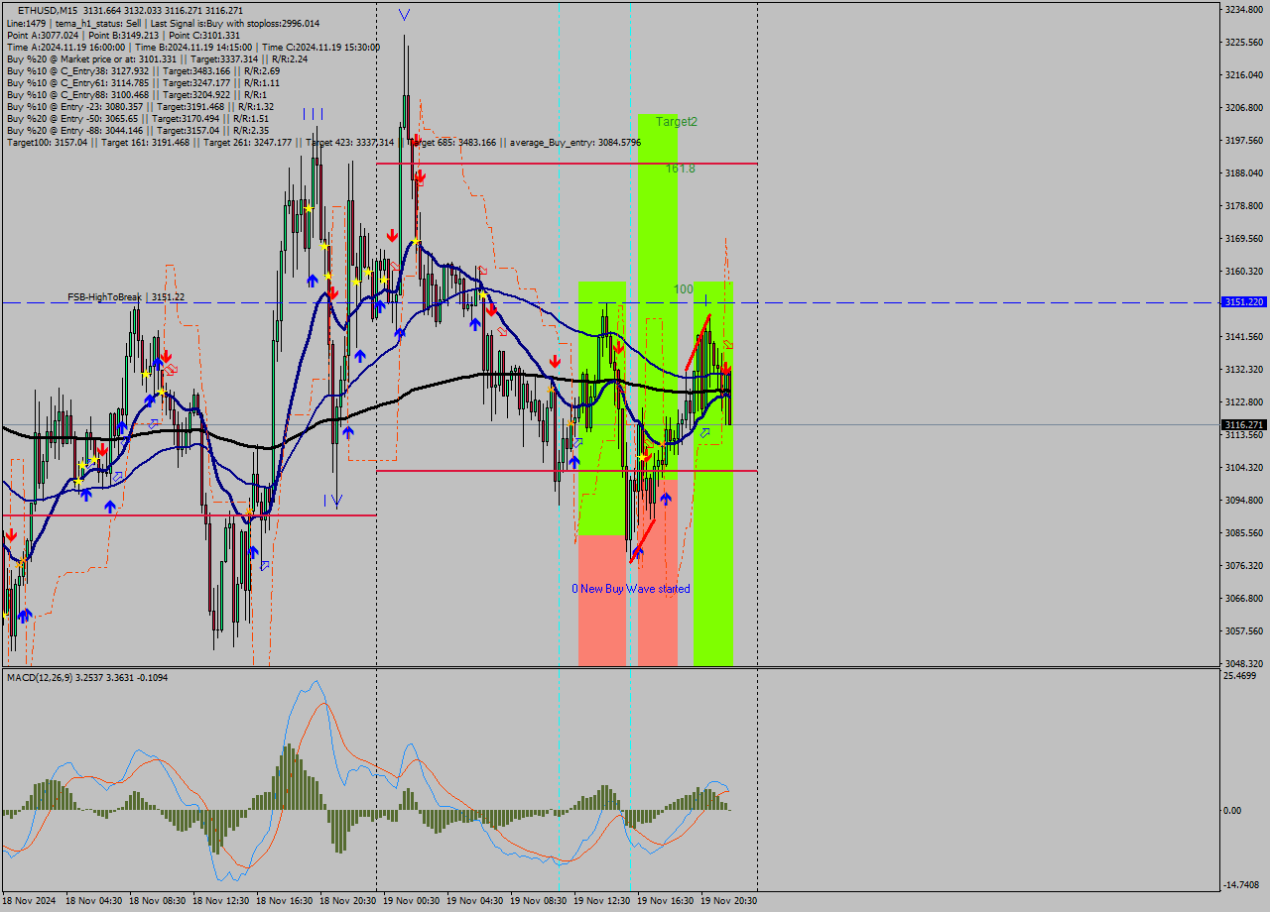Viewport: 1270px width, 912px height.
Task: Click 3160.320 on the price scale
Action: (1244, 271)
